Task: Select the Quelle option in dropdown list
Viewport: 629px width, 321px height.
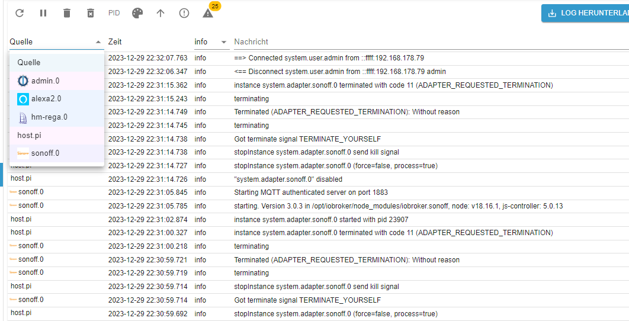Action: click(56, 63)
